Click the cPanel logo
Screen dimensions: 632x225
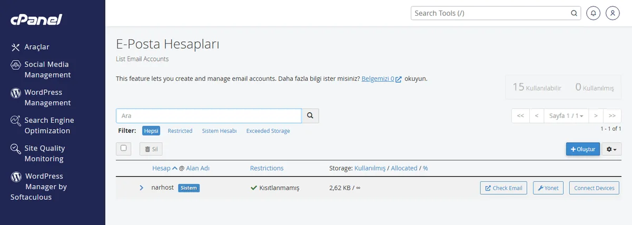click(x=36, y=20)
